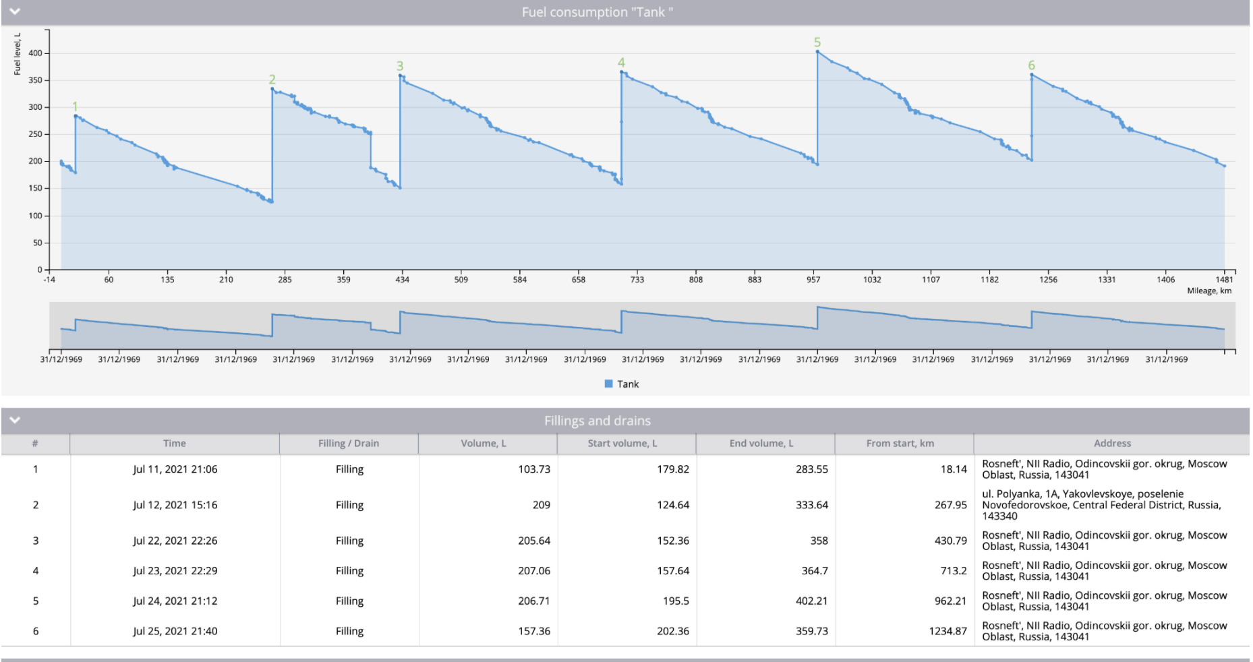Select time cell Jul 24, 2021 21:12
This screenshot has width=1253, height=662.
coord(175,601)
